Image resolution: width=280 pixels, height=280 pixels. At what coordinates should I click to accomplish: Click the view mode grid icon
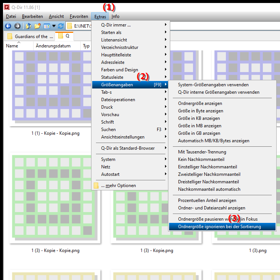point(47,26)
